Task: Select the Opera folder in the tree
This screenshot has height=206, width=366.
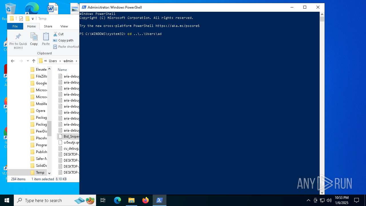Action: coord(39,111)
